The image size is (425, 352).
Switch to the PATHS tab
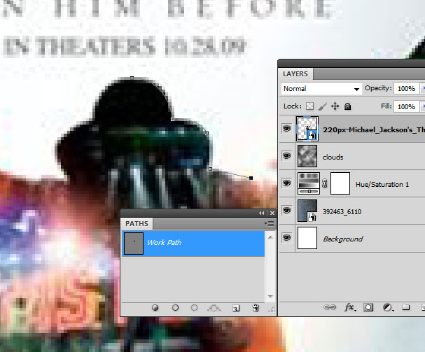137,223
